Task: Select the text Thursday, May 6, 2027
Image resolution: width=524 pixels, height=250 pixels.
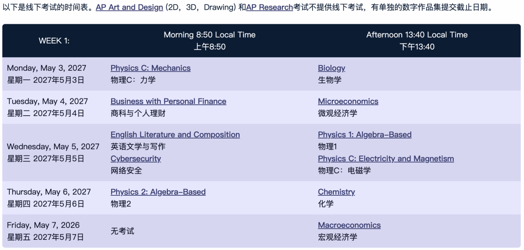Action: pyautogui.click(x=49, y=192)
